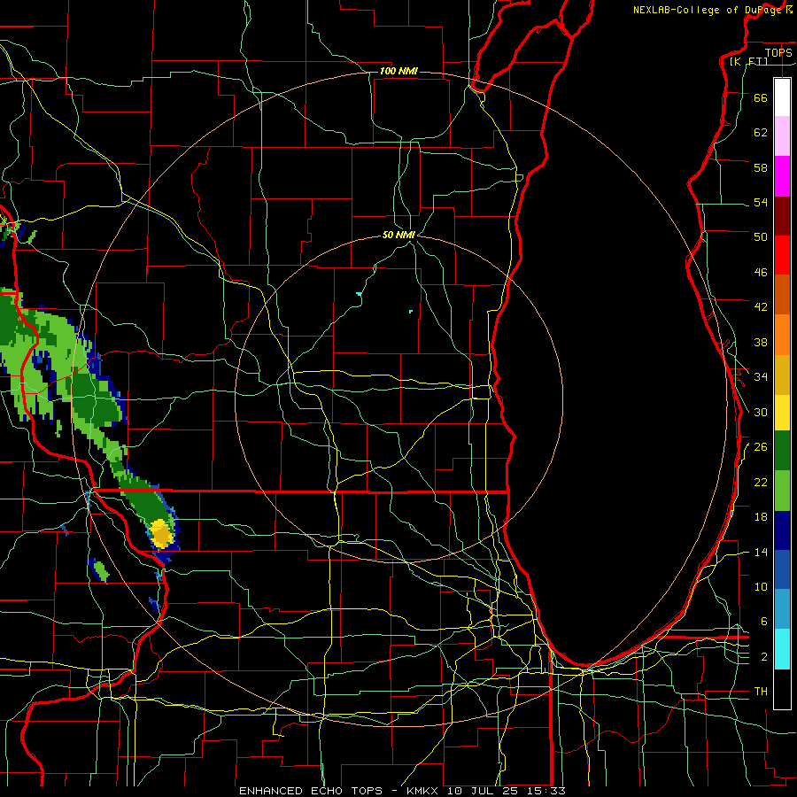Click the yellow-orange high echo top storm core

(x=162, y=534)
